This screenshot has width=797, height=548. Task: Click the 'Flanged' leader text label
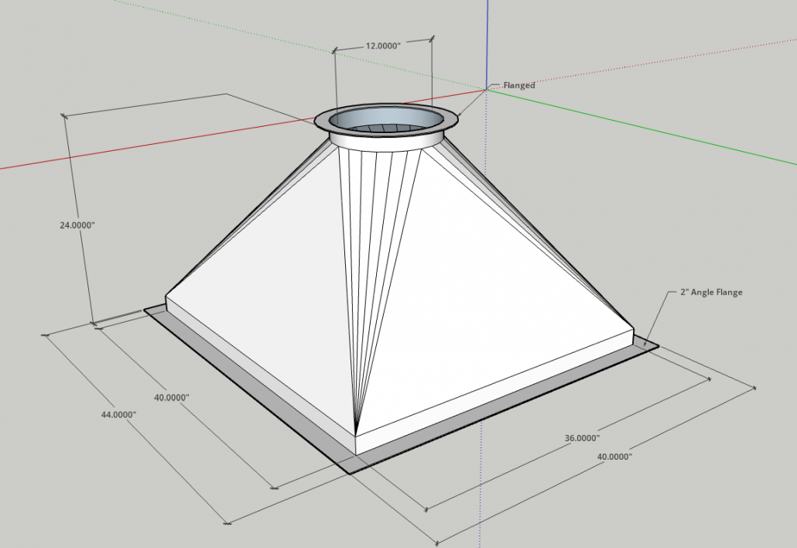(519, 85)
